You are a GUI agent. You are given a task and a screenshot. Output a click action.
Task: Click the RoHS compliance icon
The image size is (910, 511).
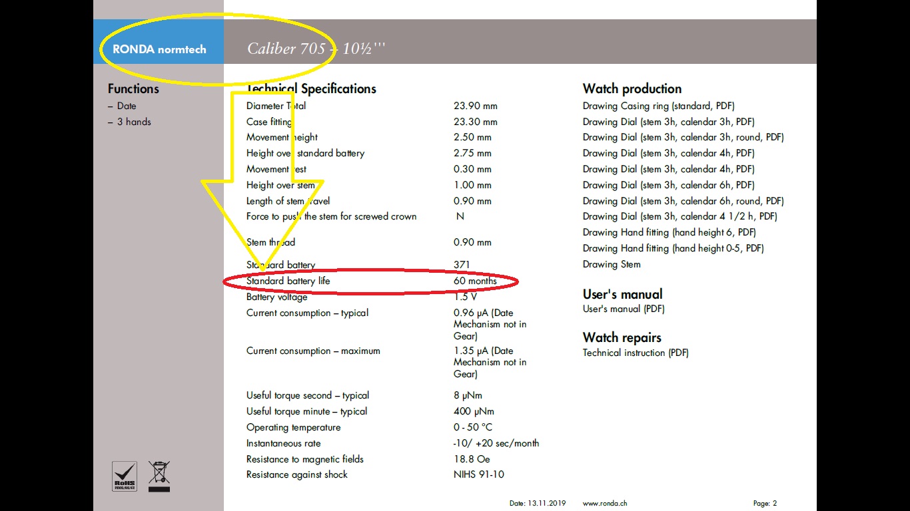point(125,476)
